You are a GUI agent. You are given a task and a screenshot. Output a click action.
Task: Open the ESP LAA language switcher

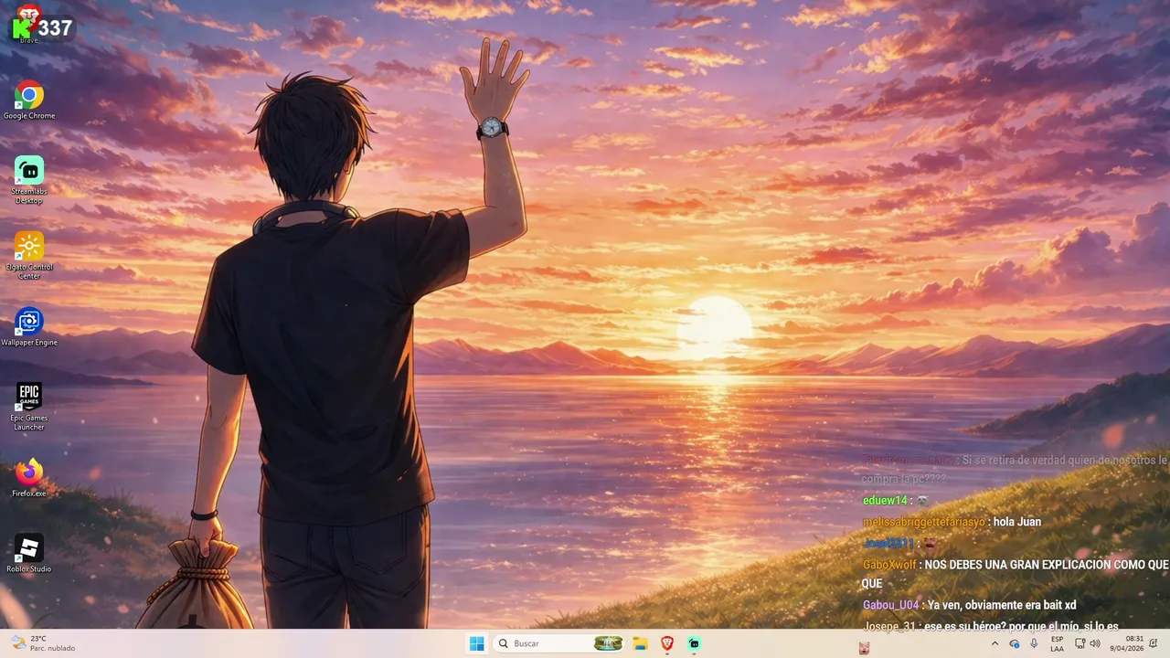[x=1057, y=643]
